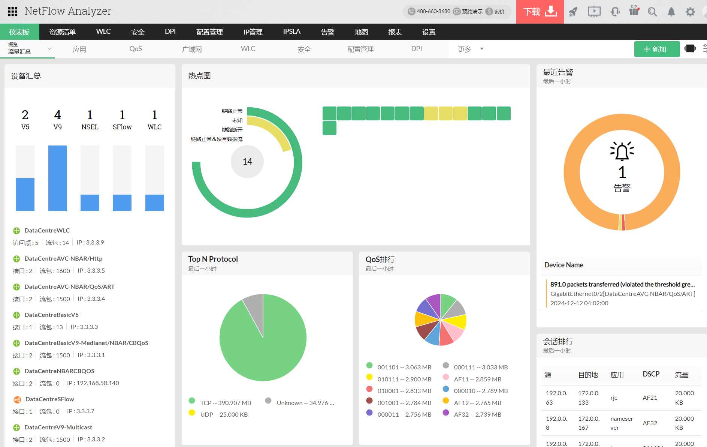Open the app grid launcher icon
707x447 pixels.
point(13,12)
